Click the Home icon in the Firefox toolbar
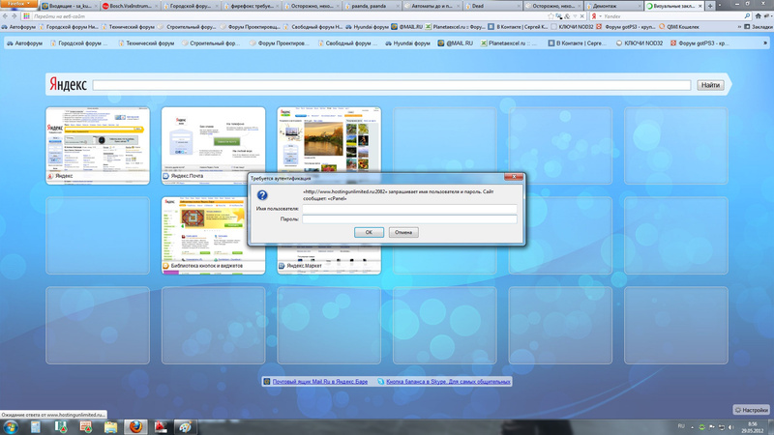This screenshot has width=774, height=435. tap(759, 16)
